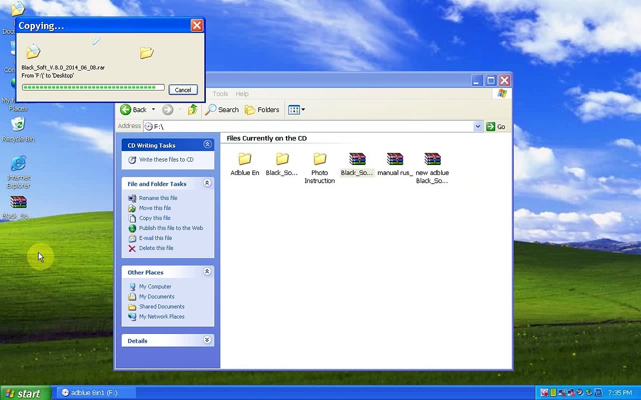Click the leftmost red system tray icon

point(544,393)
